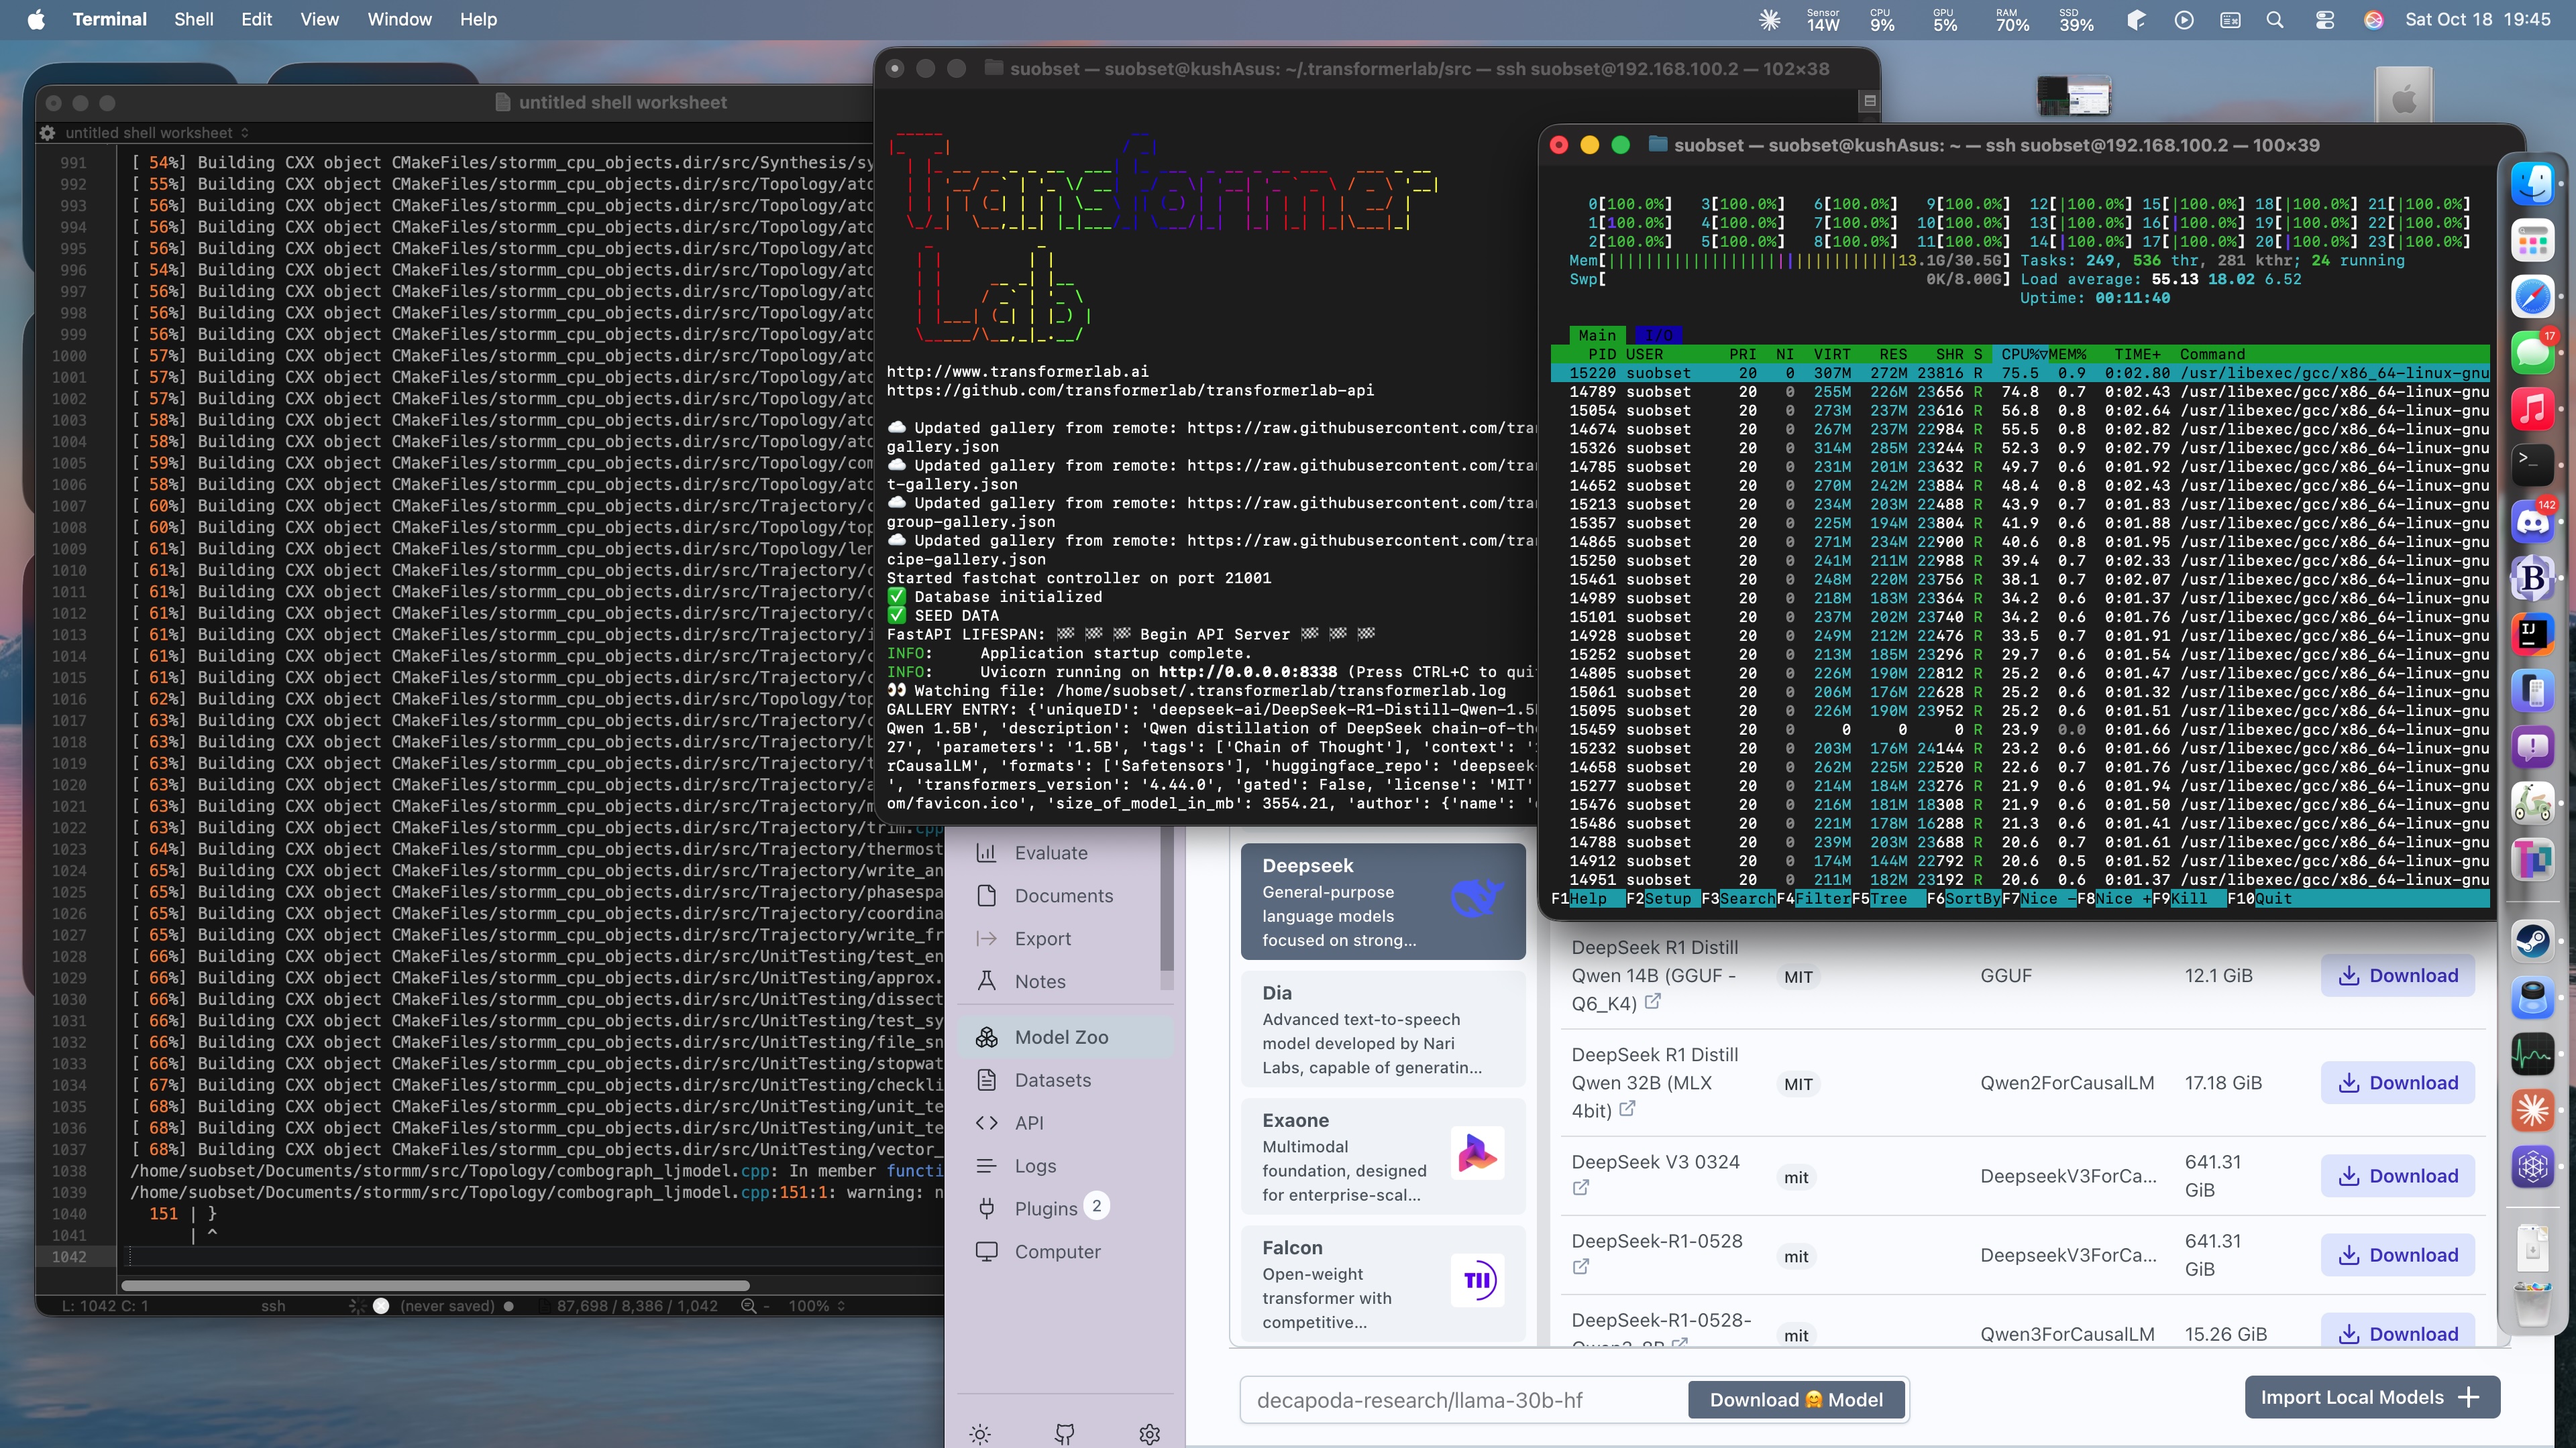2576x1448 pixels.
Task: Expand the untitled shell worksheet path dropdown
Action: click(245, 133)
